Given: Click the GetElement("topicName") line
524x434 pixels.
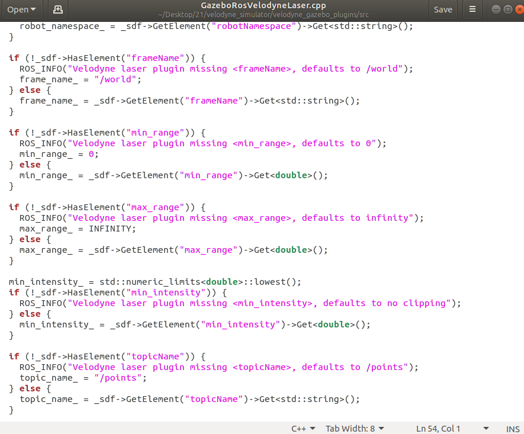Looking at the screenshot, I should point(189,399).
